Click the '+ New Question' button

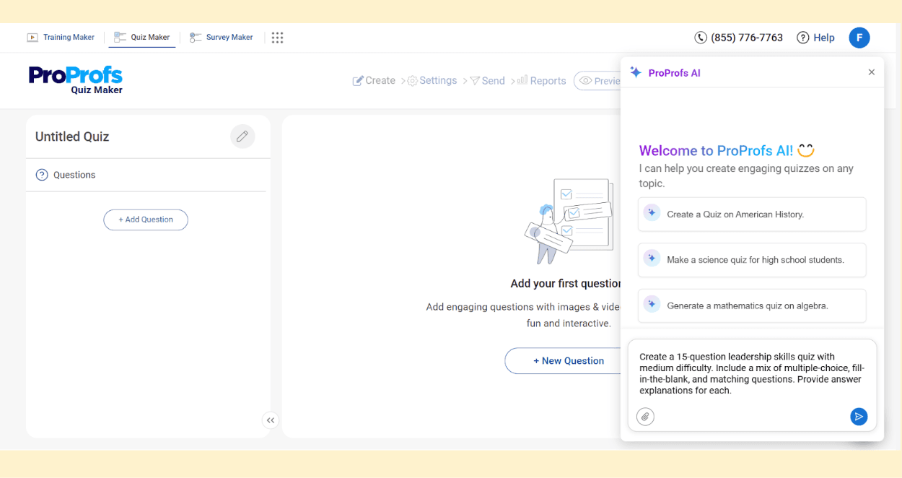pyautogui.click(x=568, y=361)
